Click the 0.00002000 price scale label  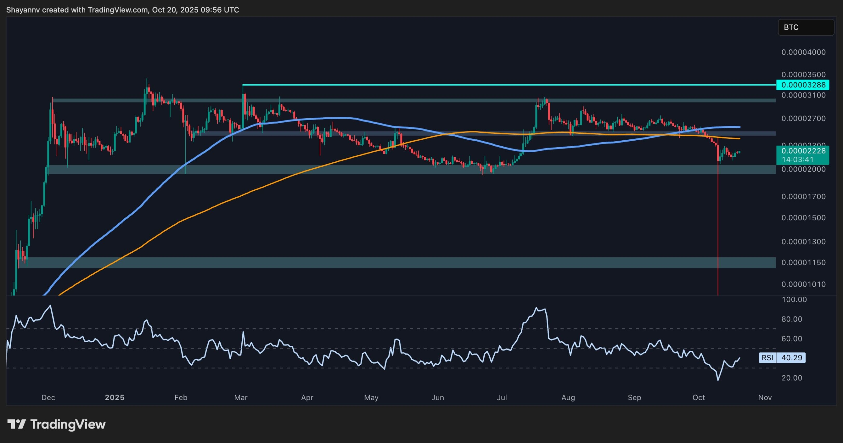[803, 169]
